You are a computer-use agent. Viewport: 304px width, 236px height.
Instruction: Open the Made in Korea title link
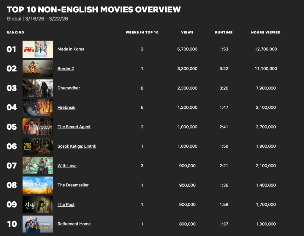pos(71,49)
